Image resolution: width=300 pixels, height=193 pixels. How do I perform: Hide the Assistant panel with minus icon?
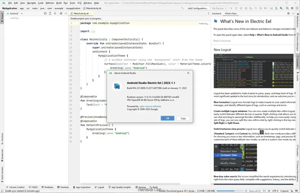(x=293, y=13)
